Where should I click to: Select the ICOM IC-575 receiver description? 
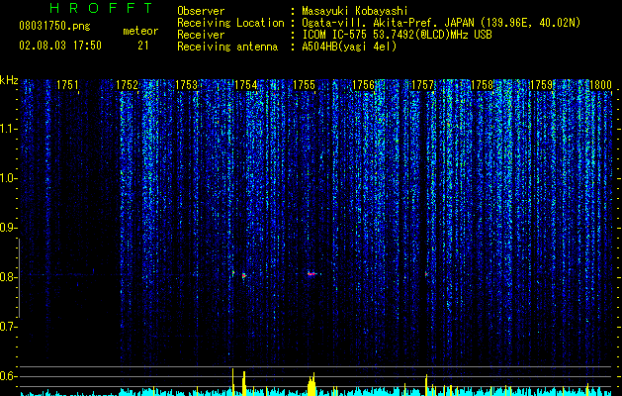click(x=397, y=35)
